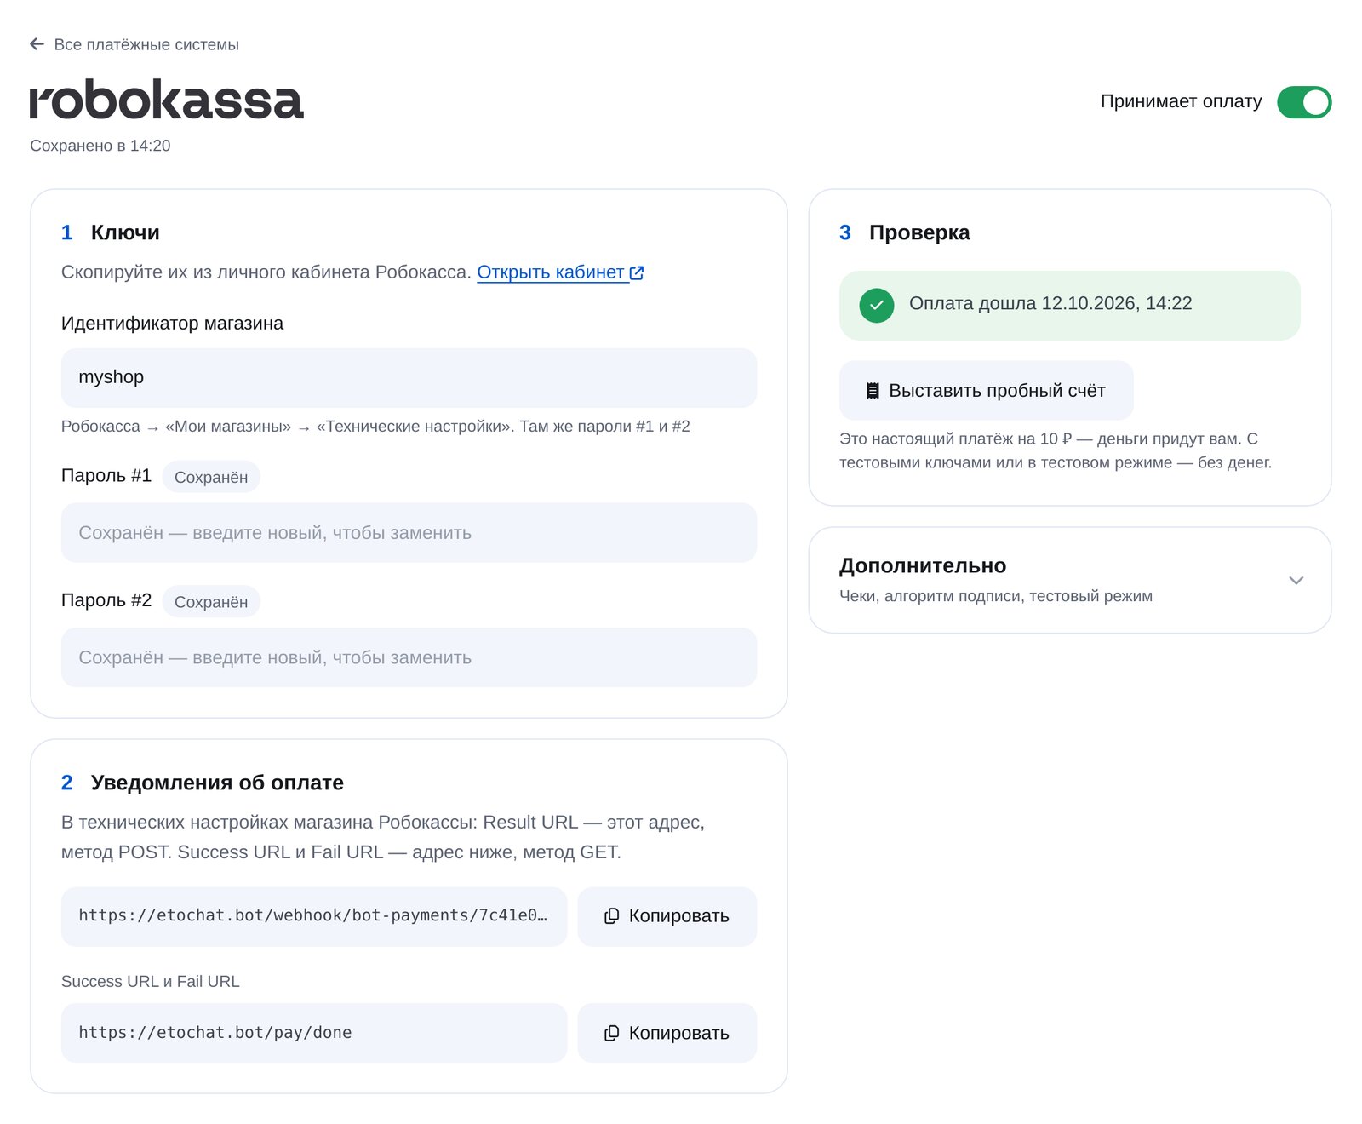Image resolution: width=1362 pixels, height=1124 pixels.
Task: Click copy icon next to webhook URL
Action: click(x=611, y=916)
